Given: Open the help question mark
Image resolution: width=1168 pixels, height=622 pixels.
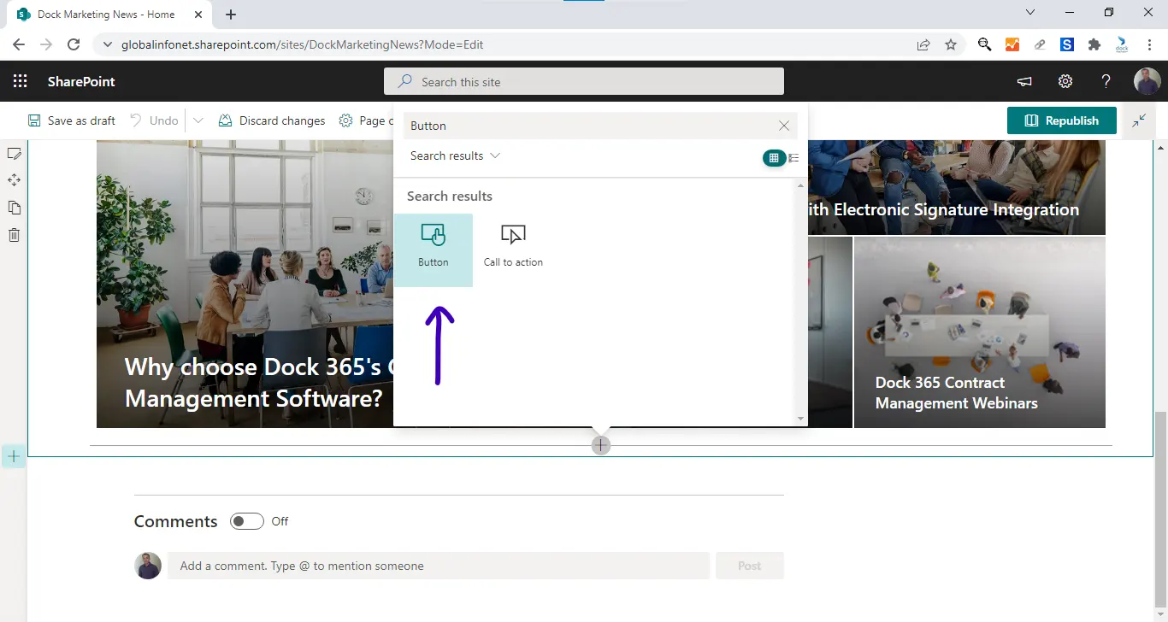Looking at the screenshot, I should pyautogui.click(x=1106, y=81).
